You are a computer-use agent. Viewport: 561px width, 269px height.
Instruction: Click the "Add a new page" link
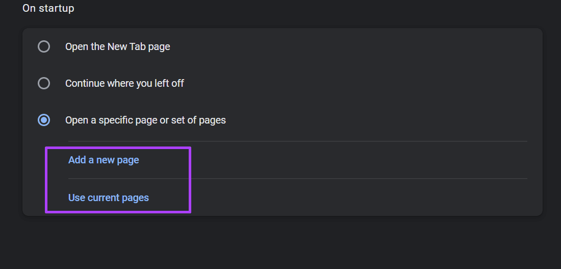[x=104, y=160]
